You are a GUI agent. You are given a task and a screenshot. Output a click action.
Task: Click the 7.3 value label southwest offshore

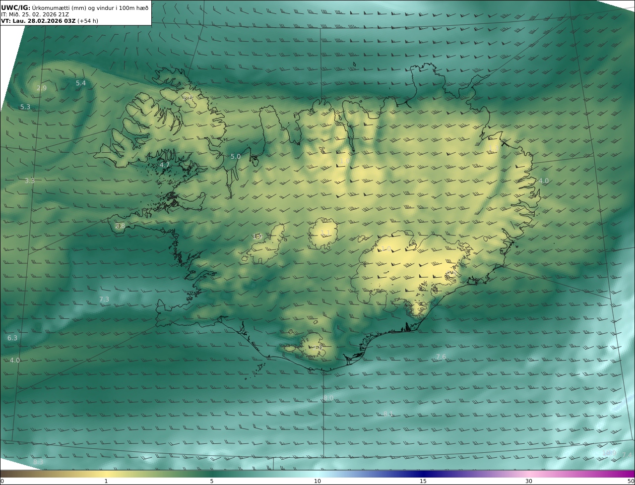pos(104,300)
